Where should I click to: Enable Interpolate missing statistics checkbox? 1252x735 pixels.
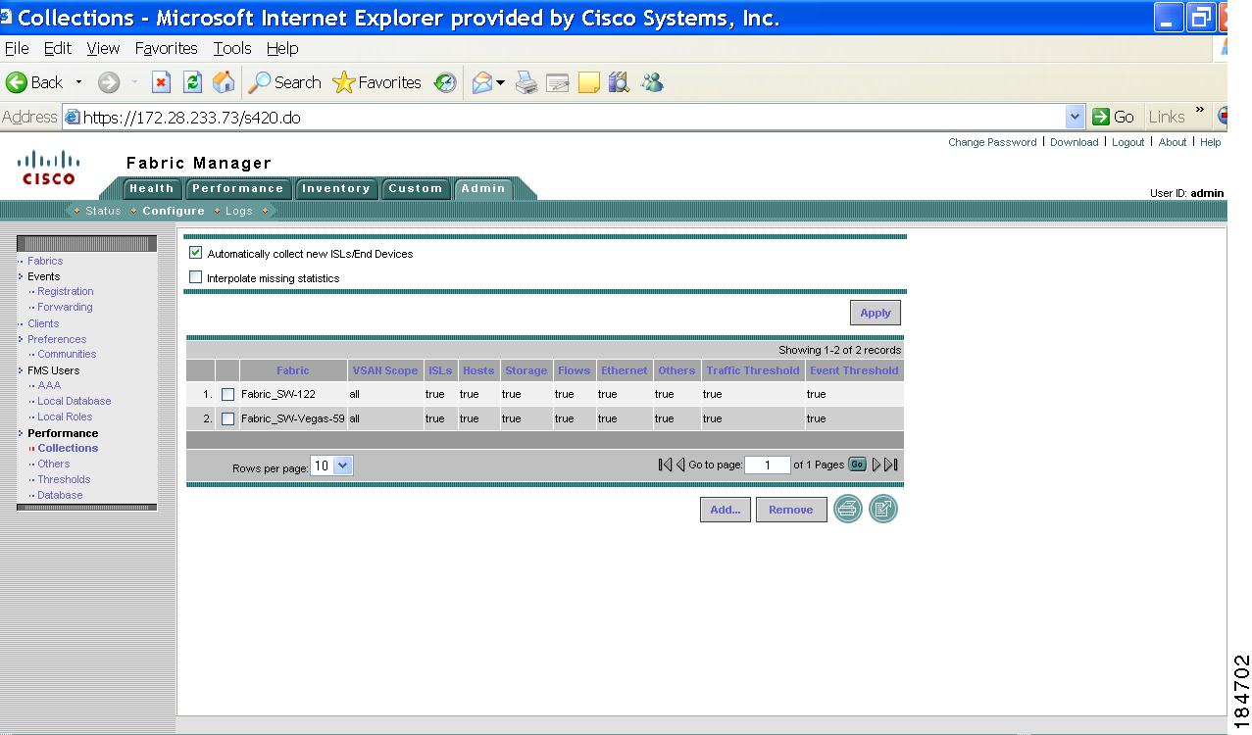pyautogui.click(x=195, y=277)
